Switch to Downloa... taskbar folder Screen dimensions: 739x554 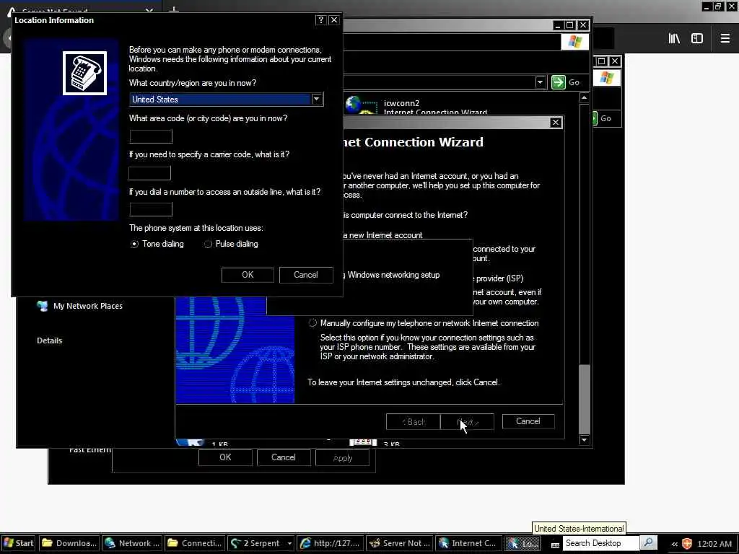(x=70, y=543)
